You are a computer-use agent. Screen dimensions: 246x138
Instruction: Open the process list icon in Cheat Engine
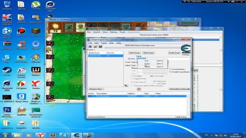pos(90,47)
